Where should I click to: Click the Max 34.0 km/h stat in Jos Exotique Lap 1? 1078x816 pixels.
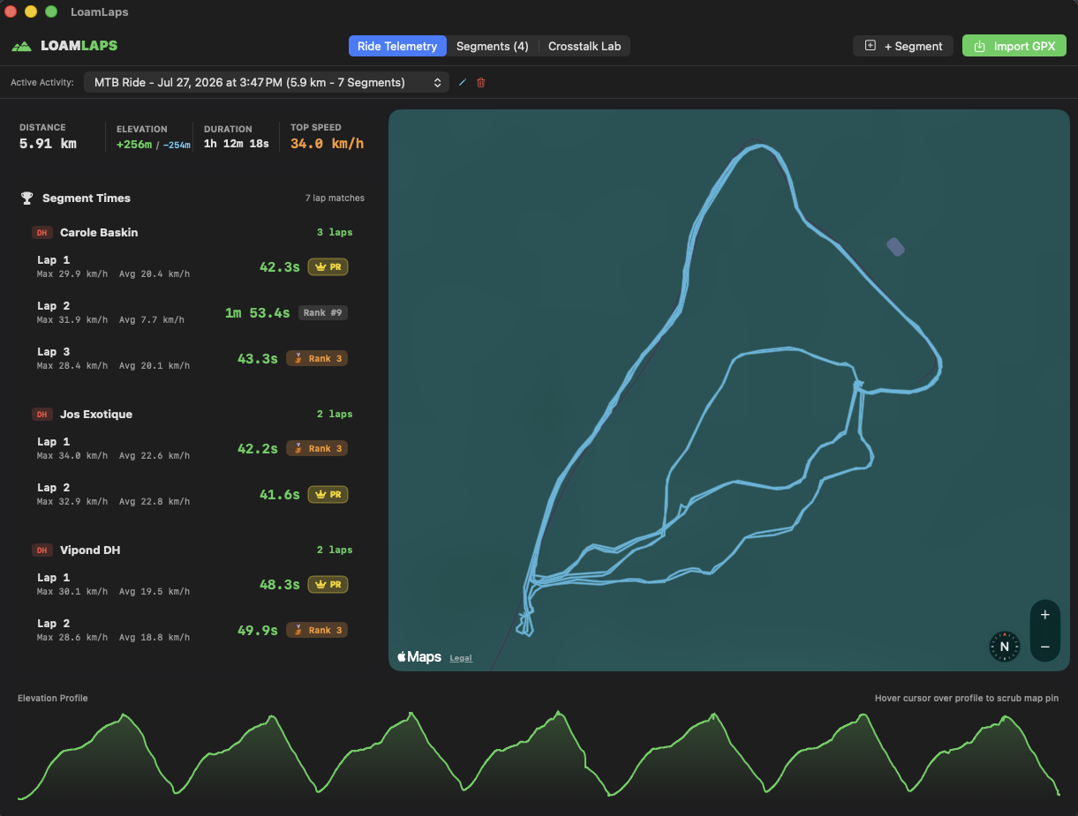point(72,456)
